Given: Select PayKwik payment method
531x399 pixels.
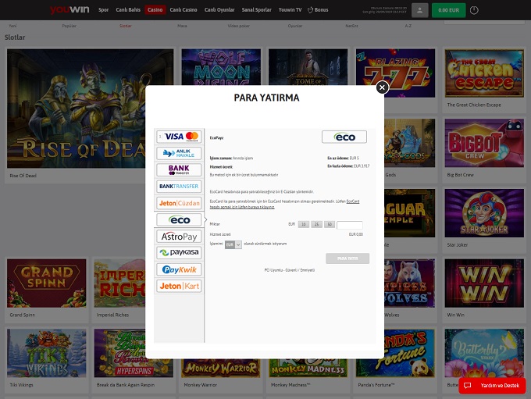Looking at the screenshot, I should click(179, 269).
